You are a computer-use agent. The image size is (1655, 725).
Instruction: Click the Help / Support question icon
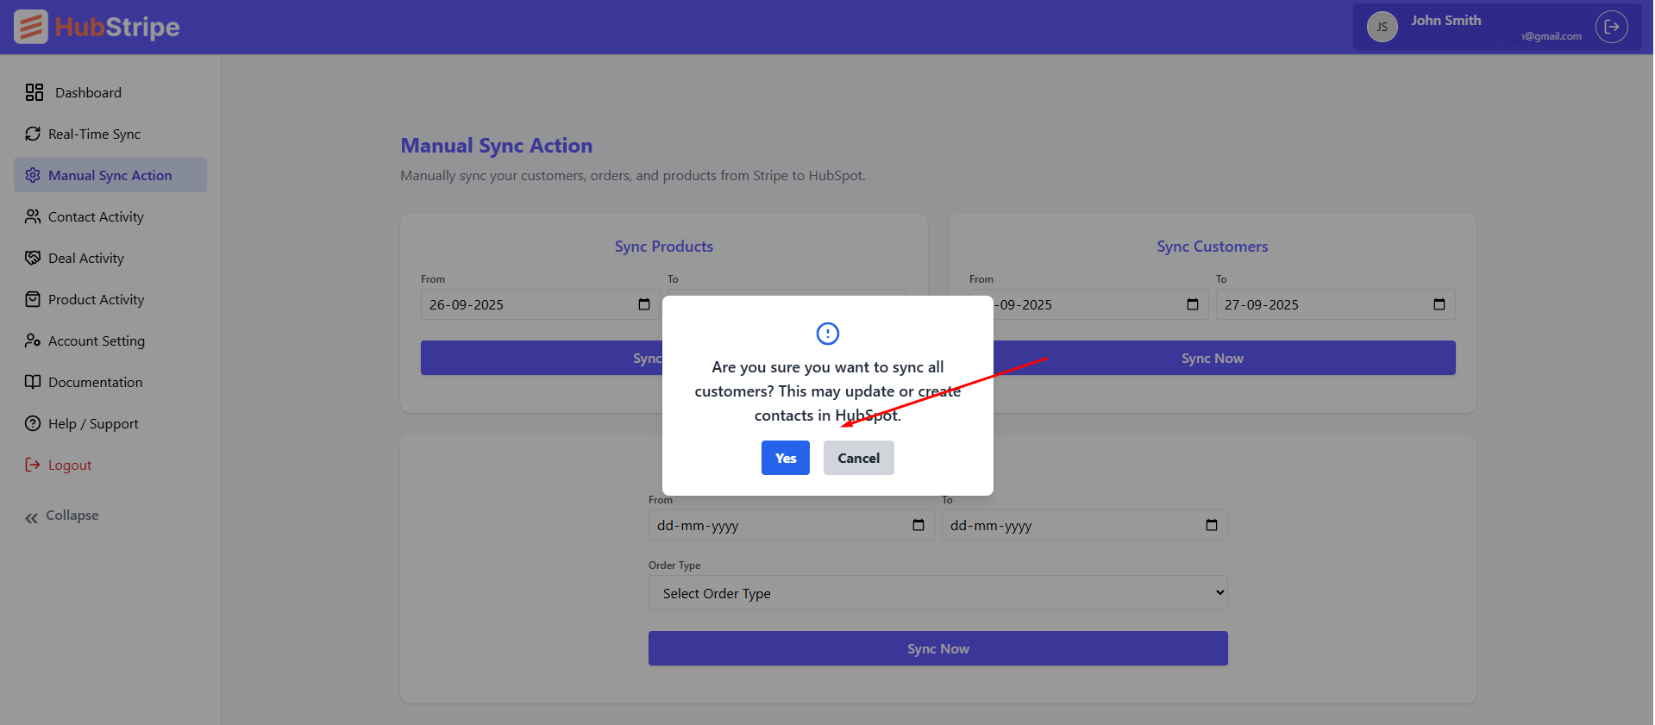point(33,423)
